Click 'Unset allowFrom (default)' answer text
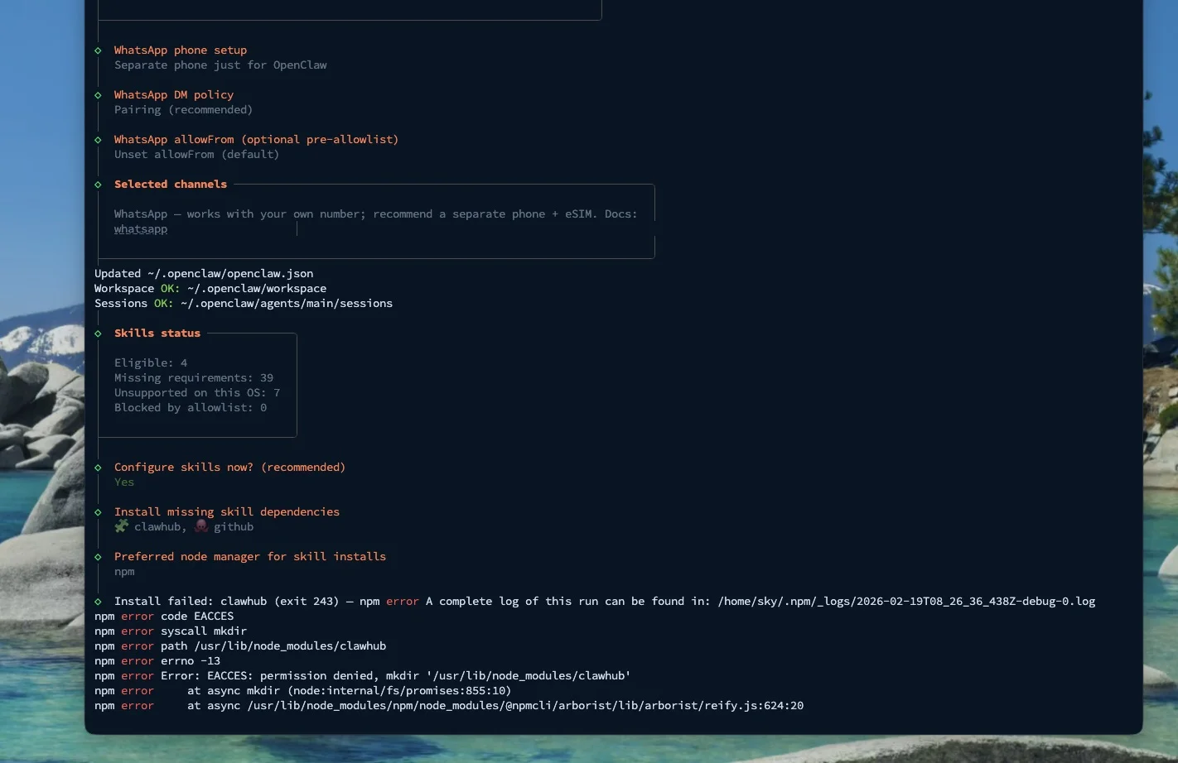 (196, 155)
